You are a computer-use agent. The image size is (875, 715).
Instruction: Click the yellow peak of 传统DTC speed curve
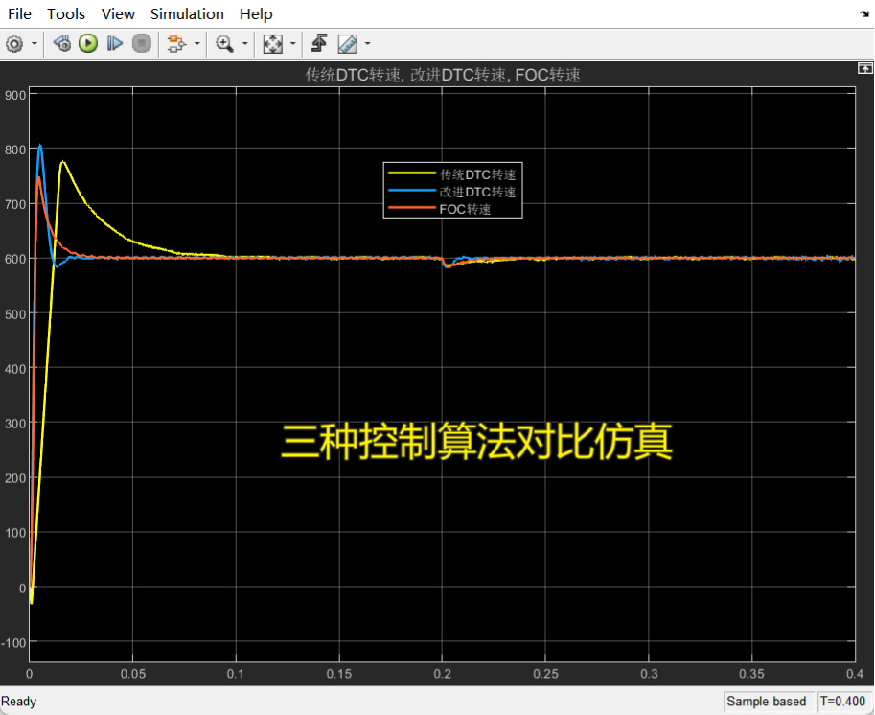63,162
